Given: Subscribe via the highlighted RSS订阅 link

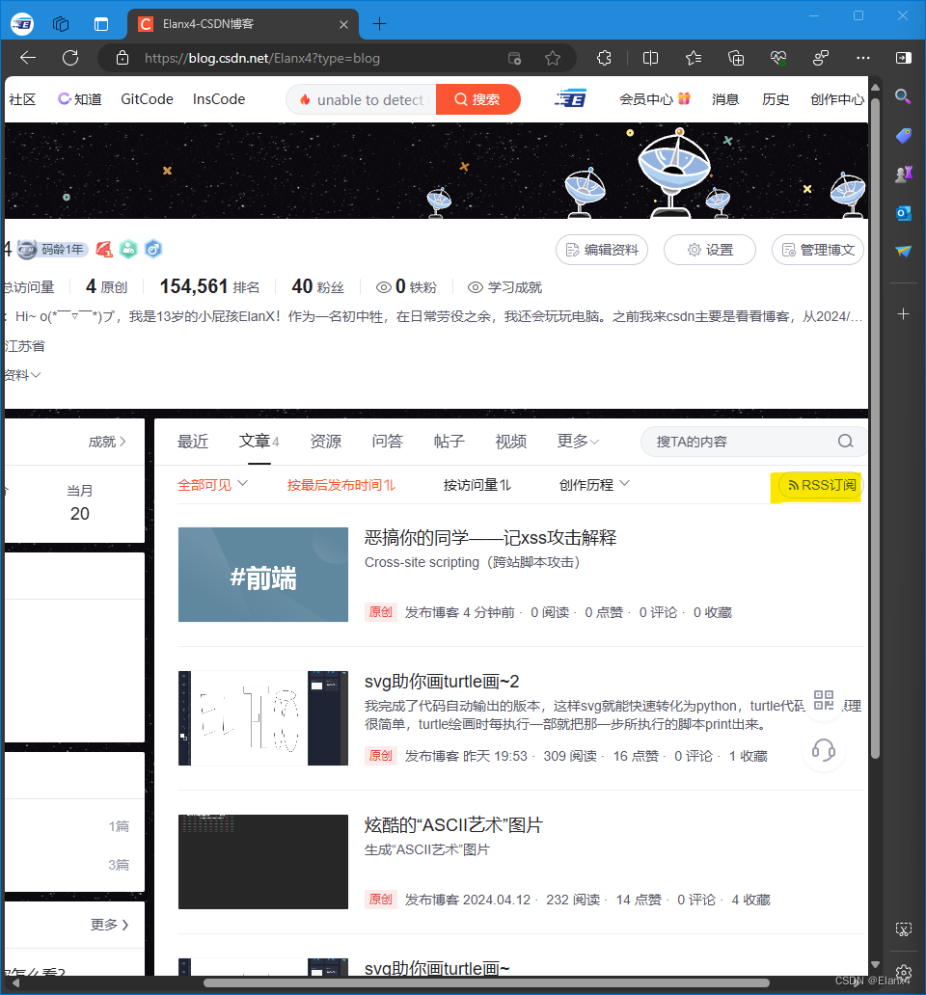Looking at the screenshot, I should coord(822,487).
